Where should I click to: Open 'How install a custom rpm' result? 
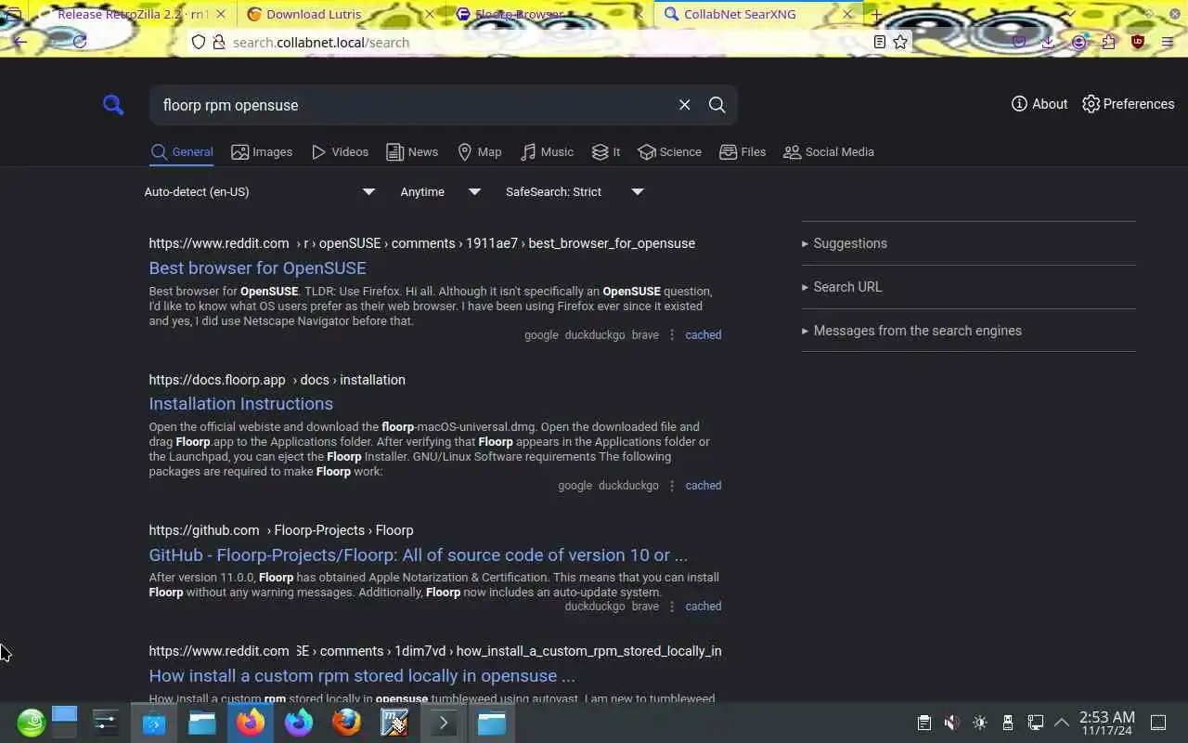pyautogui.click(x=362, y=676)
